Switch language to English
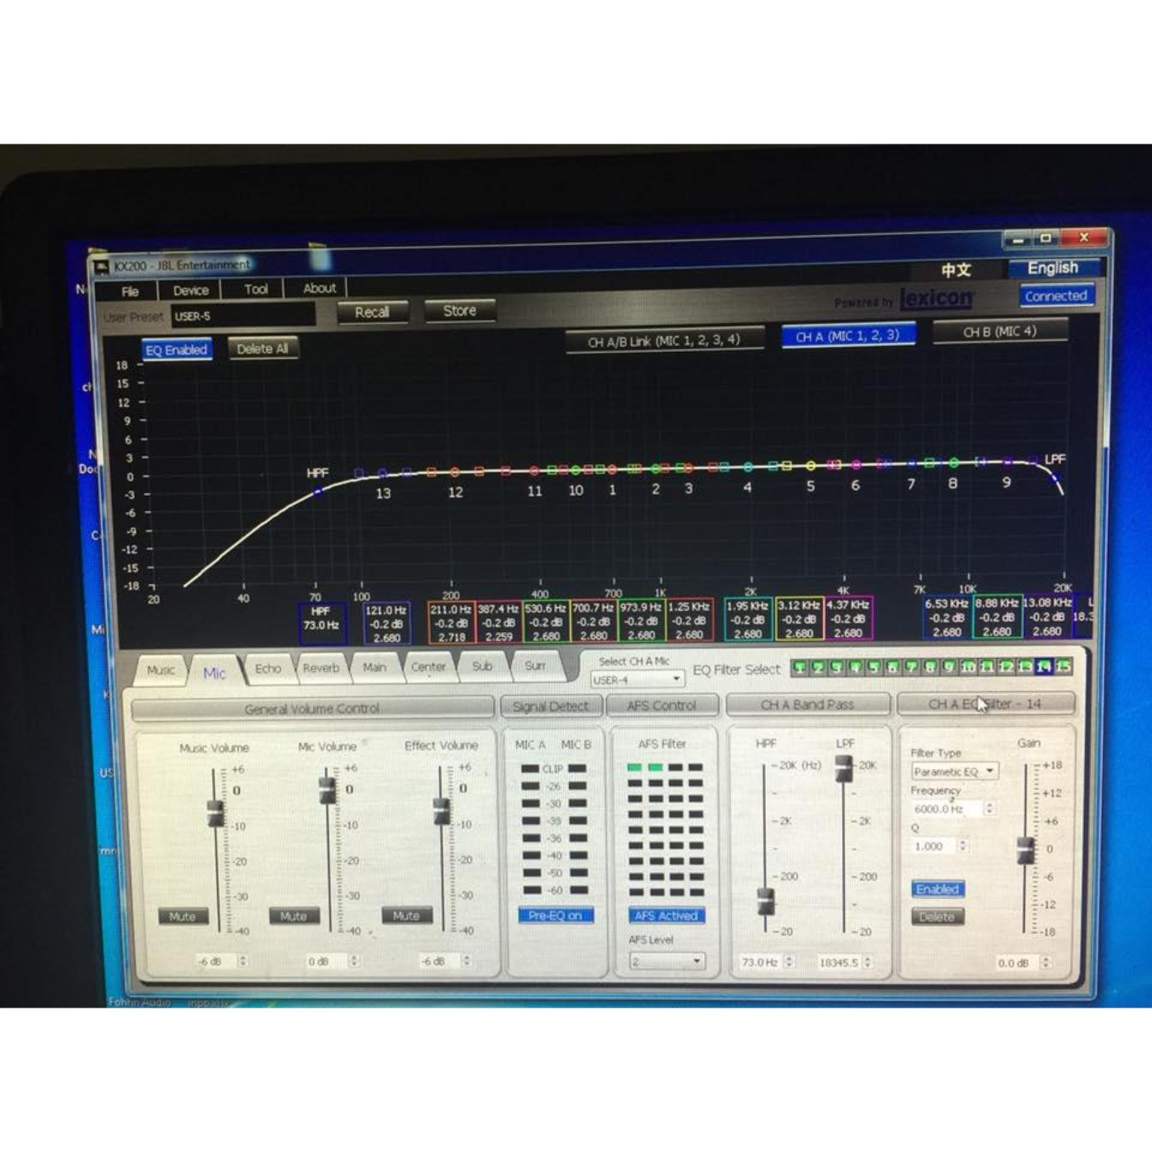 (1053, 268)
